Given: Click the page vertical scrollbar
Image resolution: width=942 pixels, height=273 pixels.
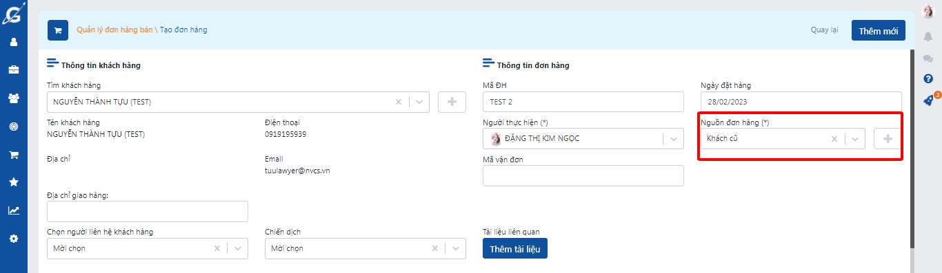Looking at the screenshot, I should point(913,148).
